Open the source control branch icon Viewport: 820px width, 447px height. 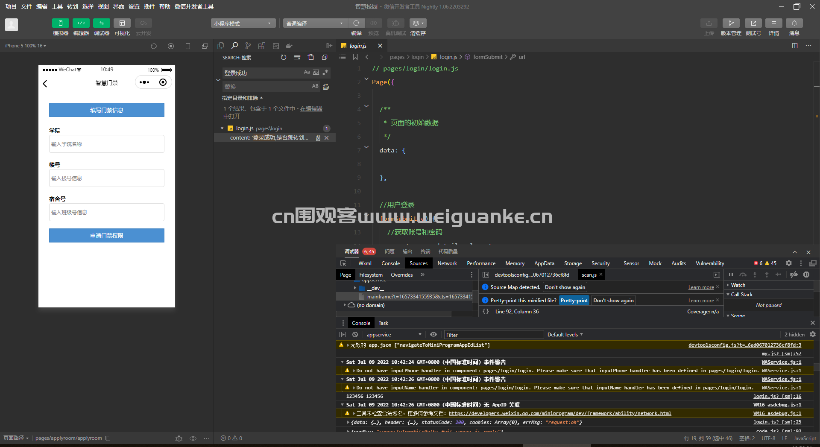(x=248, y=46)
